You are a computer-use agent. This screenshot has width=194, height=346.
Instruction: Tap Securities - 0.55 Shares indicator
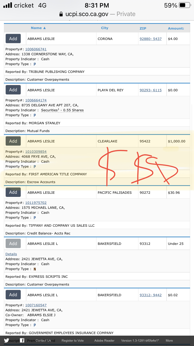tap(62, 110)
